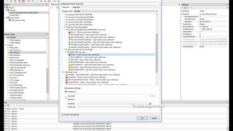Screen dimensions: 233x131
Task: Collapse the UaServerCpp@KLAUSLANDSD0F21 (opc.tcp) node
Action: coord(66,30)
